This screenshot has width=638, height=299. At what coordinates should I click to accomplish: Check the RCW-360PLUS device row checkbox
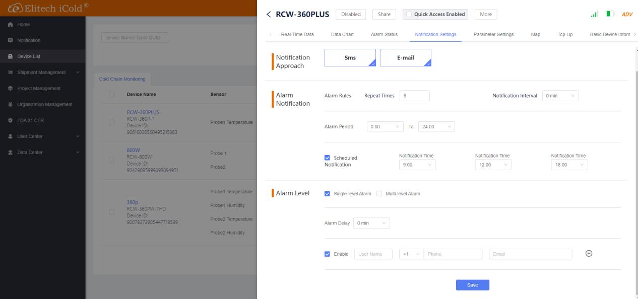click(x=111, y=122)
